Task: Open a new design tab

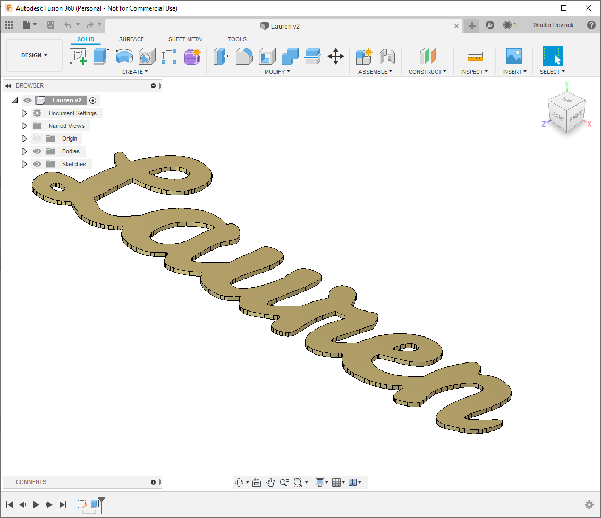Action: (472, 25)
